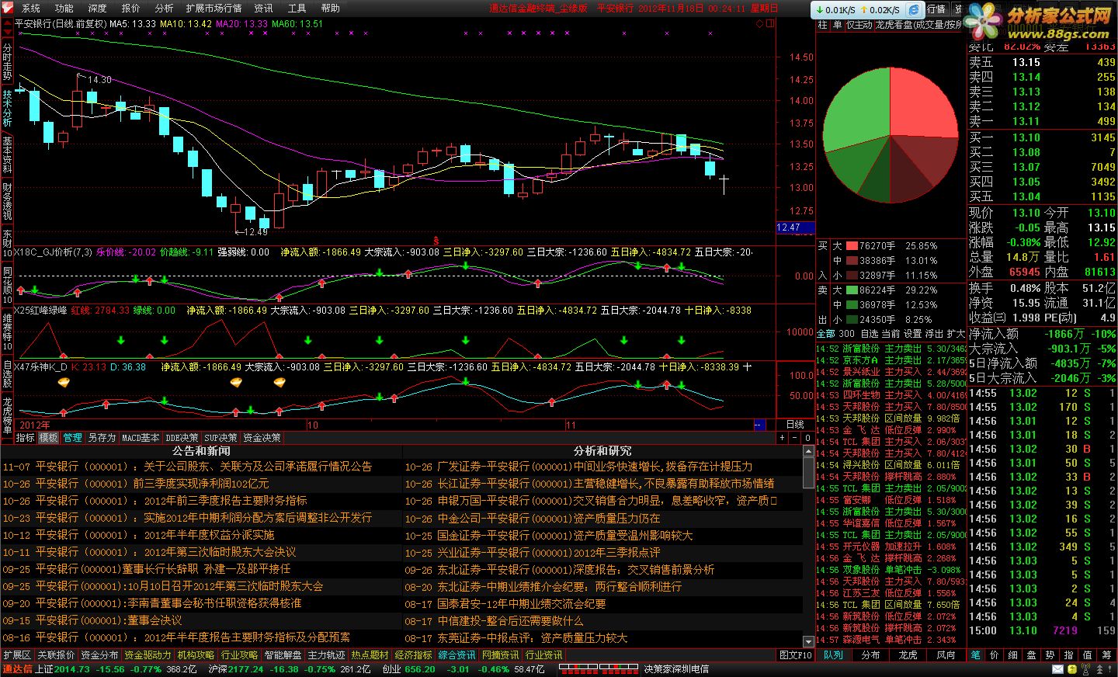The height and width of the screenshot is (677, 1118).
Task: Open the 11-07 平安银行 承诺履行情况公告 news
Action: point(188,467)
